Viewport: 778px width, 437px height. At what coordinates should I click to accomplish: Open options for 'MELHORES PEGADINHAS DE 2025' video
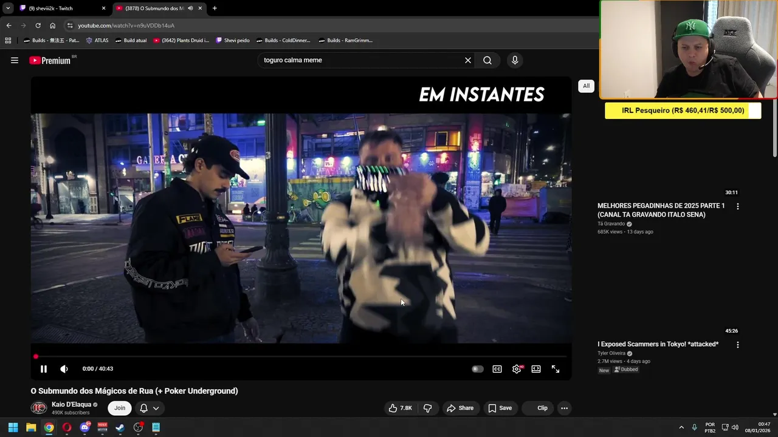pos(738,206)
